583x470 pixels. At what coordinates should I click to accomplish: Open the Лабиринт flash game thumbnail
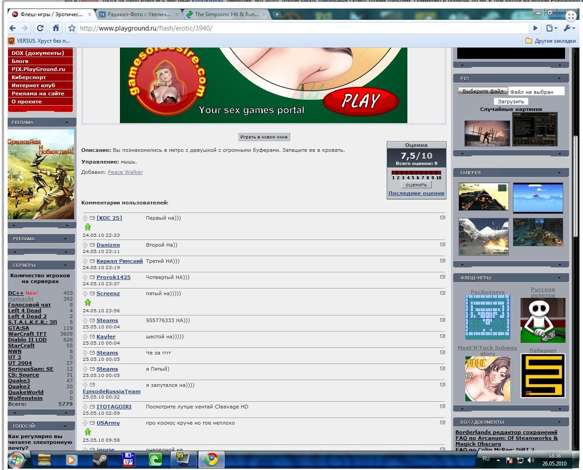pos(543,376)
